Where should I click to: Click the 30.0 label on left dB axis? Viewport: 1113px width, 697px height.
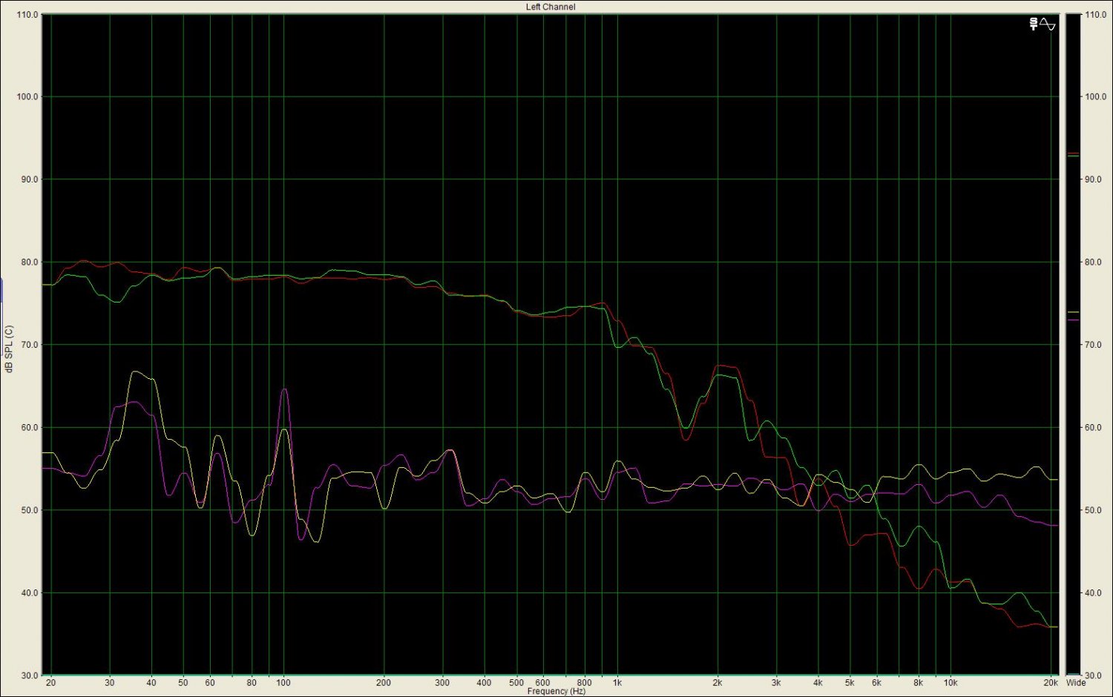pos(29,675)
